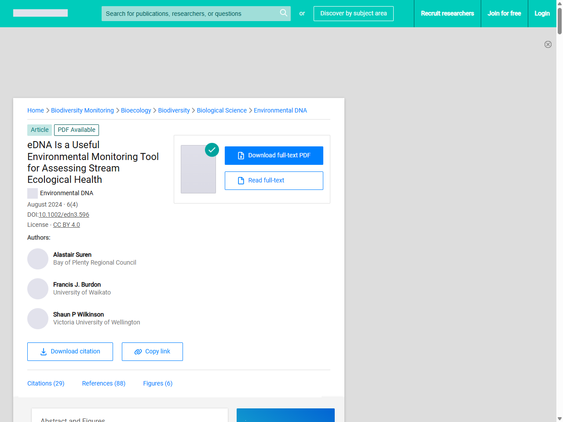Viewport: 563px width, 422px height.
Task: Switch to Citations (29) tab
Action: [46, 383]
